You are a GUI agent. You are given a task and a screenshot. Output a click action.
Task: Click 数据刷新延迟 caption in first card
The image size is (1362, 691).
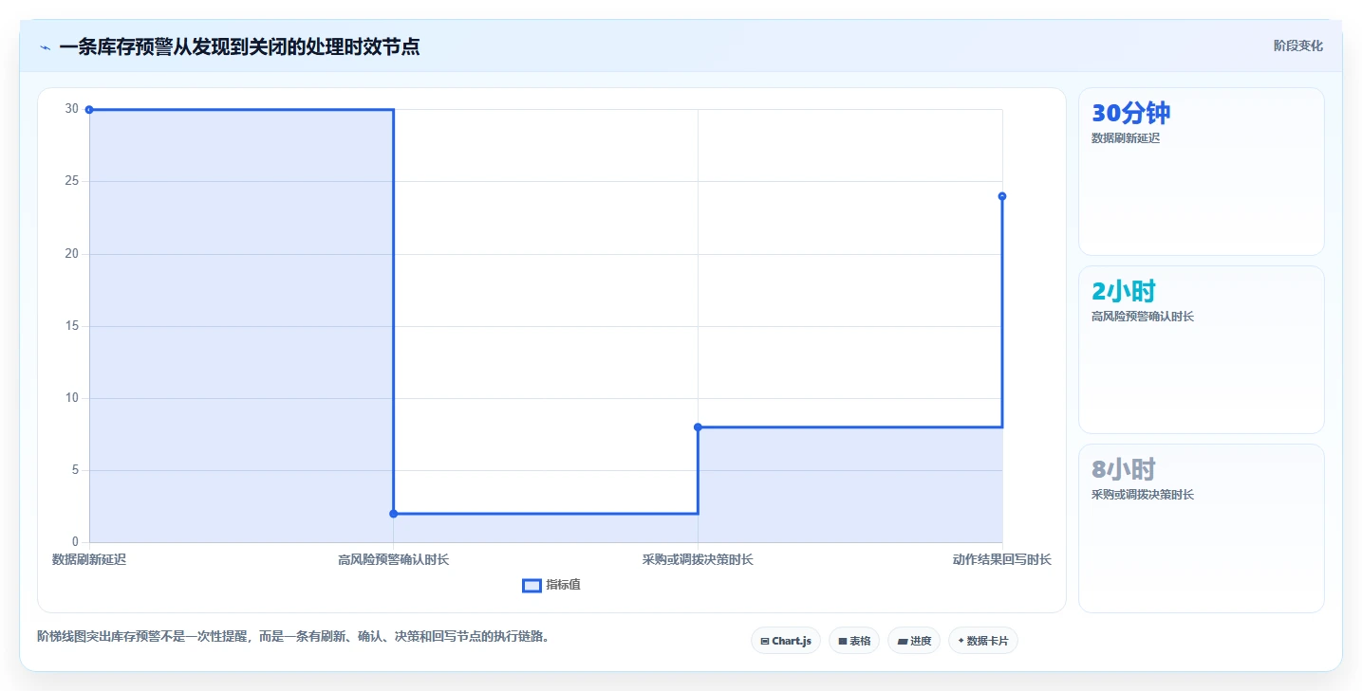pyautogui.click(x=1126, y=137)
